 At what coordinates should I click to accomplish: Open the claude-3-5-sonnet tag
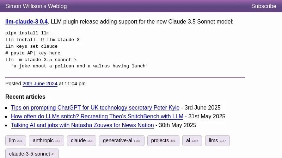(x=32, y=154)
